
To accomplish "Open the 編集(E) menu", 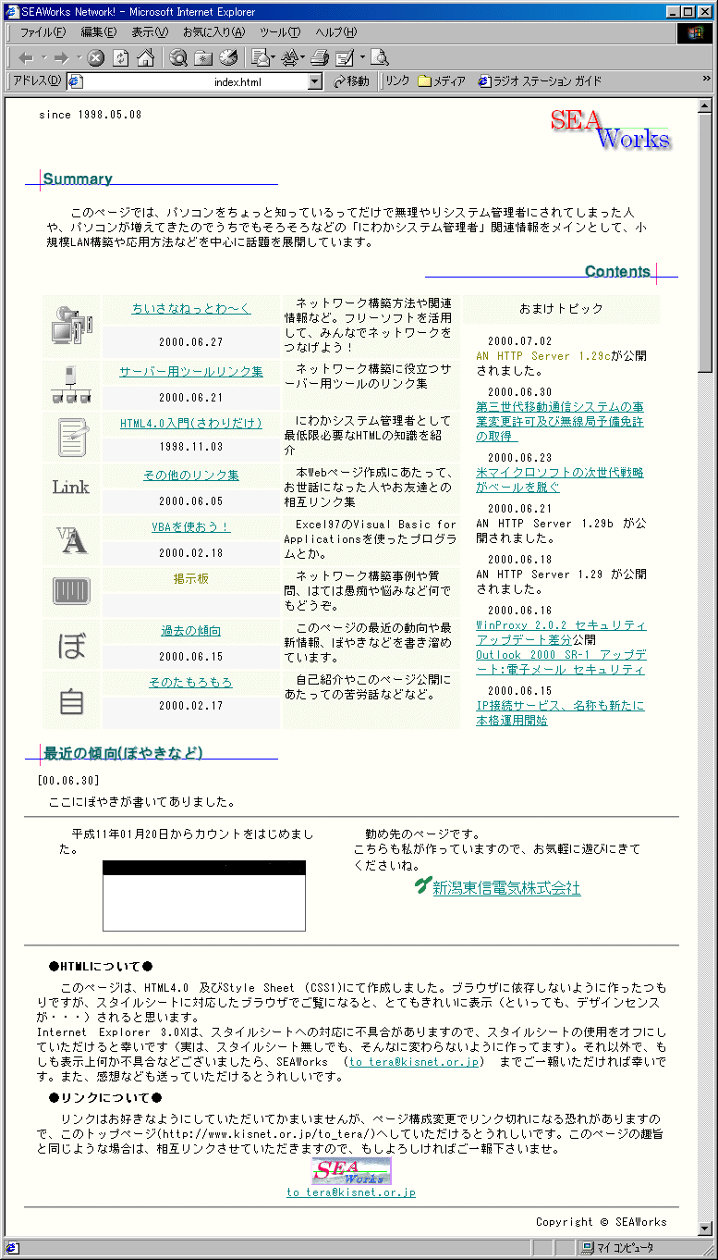I will (98, 32).
